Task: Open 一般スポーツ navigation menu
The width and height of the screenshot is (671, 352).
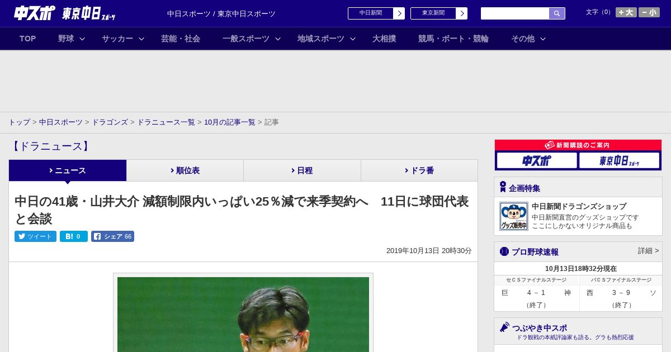Action: point(246,39)
